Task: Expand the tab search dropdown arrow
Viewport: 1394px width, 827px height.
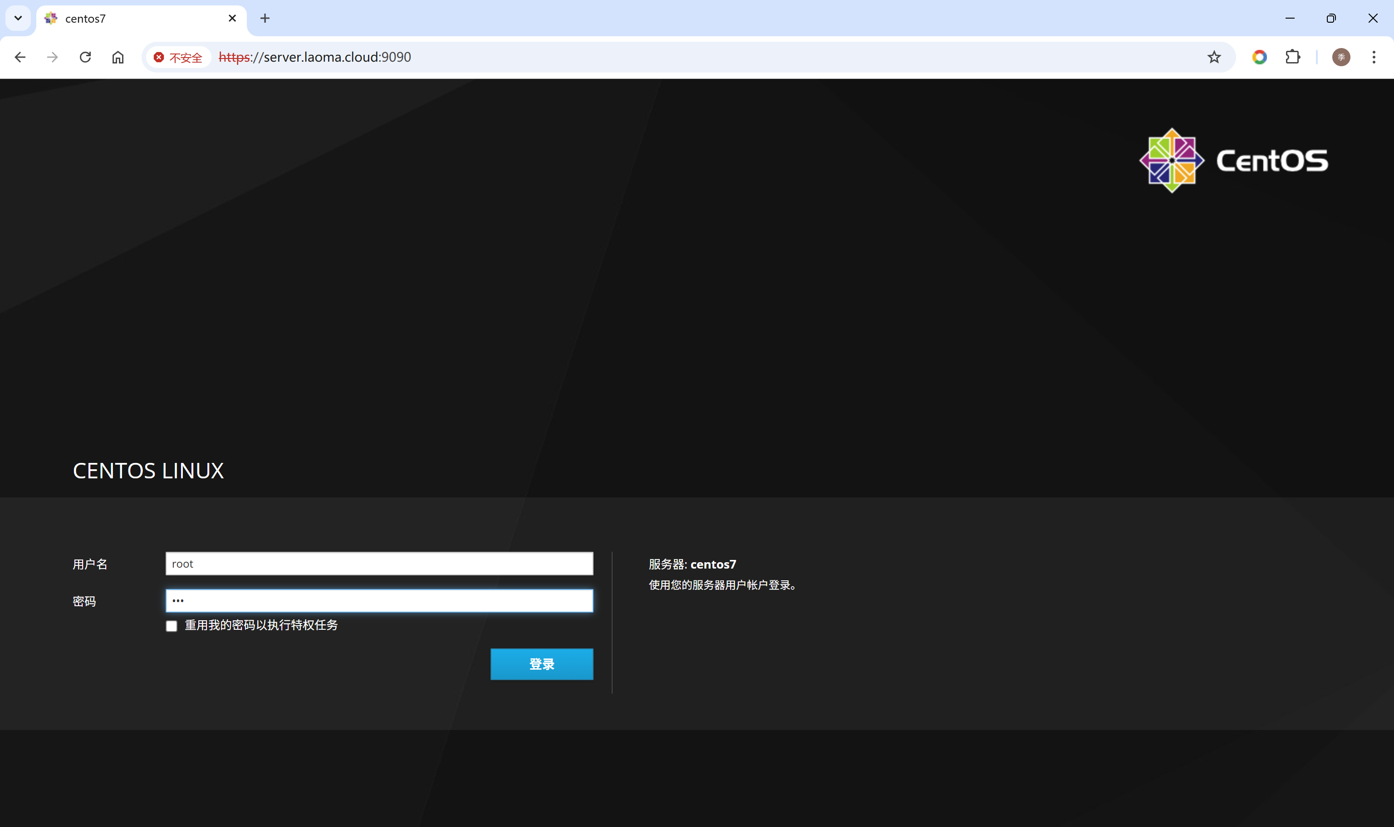Action: pos(18,19)
